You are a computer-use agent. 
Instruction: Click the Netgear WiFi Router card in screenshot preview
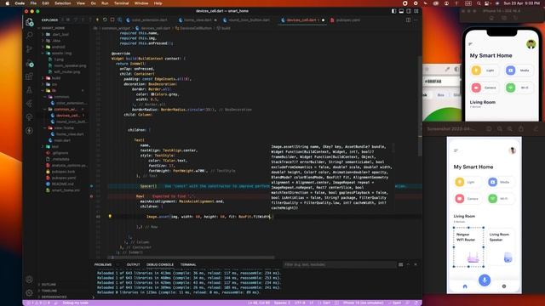(468, 247)
